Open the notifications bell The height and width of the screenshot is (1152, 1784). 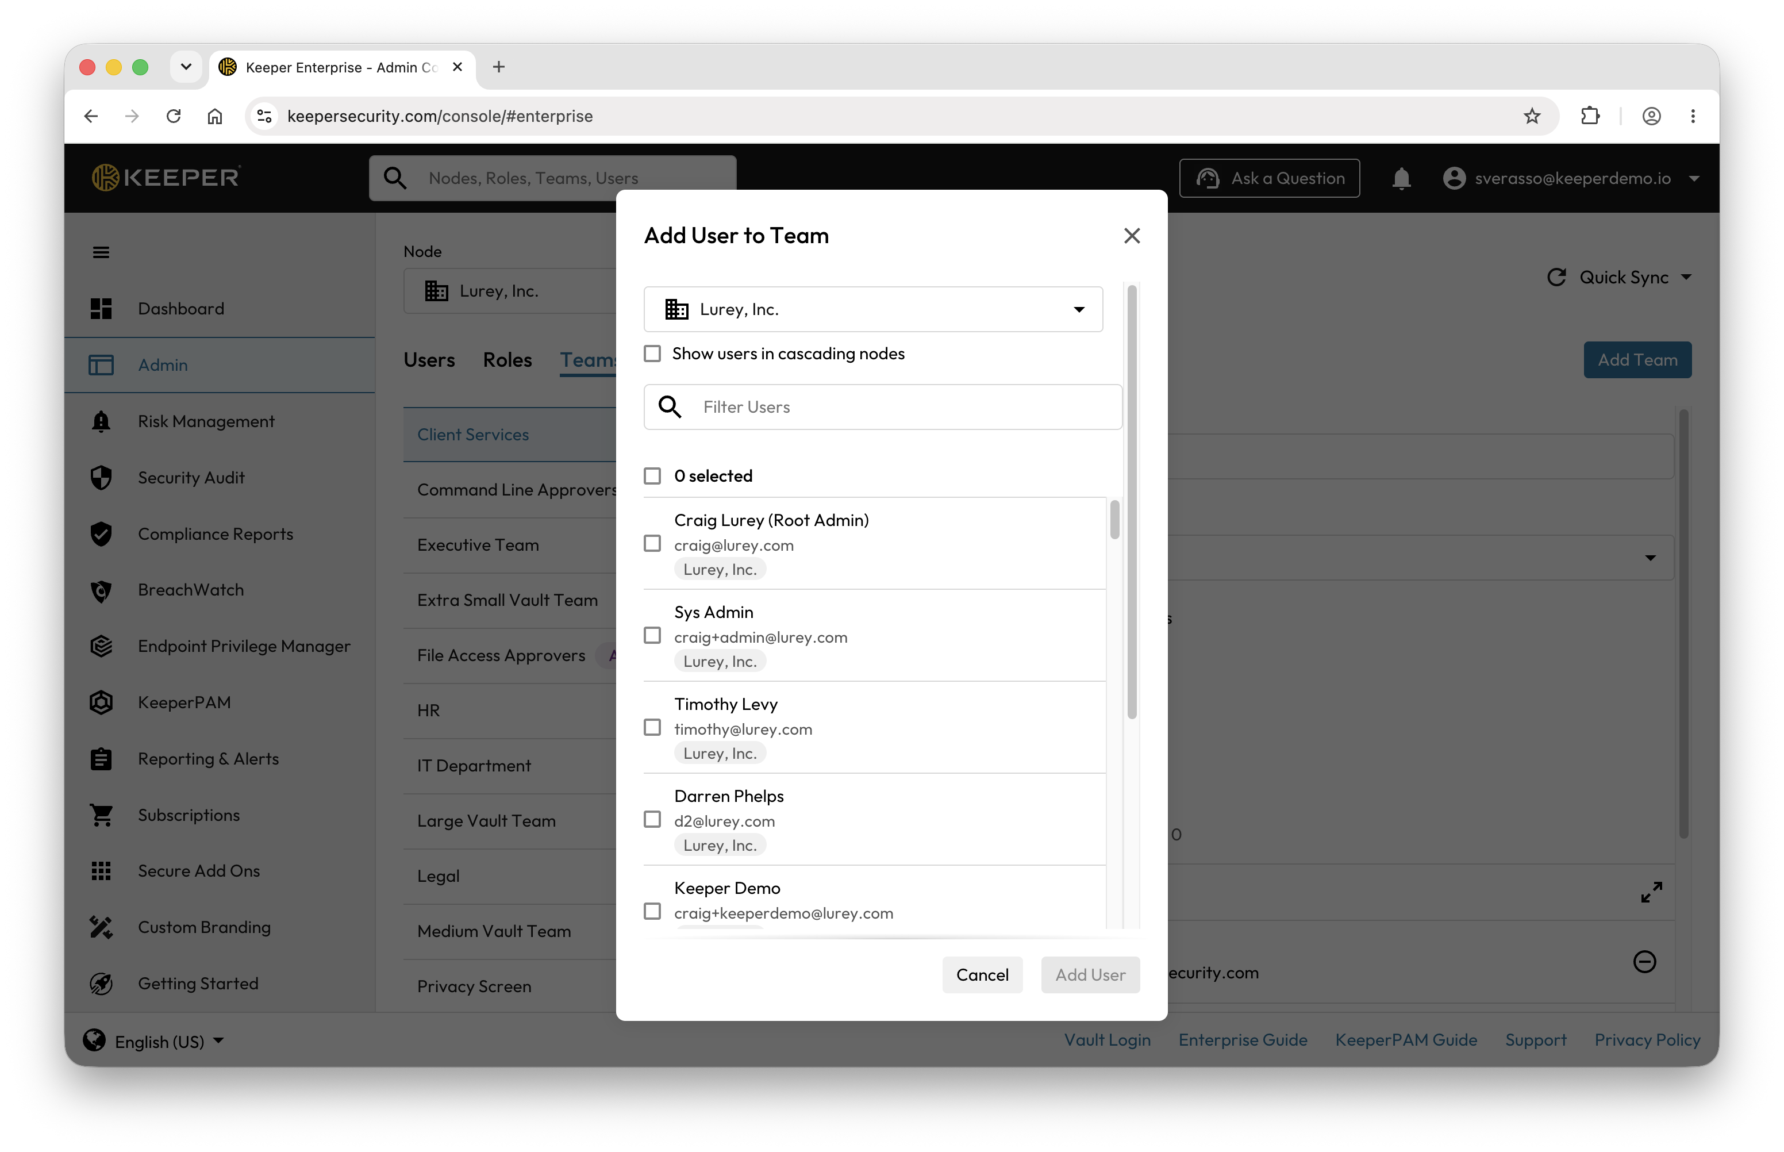click(x=1401, y=178)
